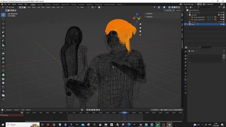The image size is (226, 127).
Task: Toggle proportional editing in the header
Action: coord(99,7)
